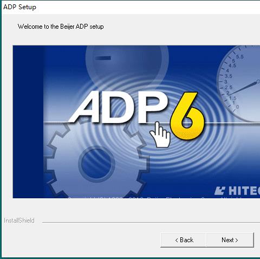Click the Next button
Viewport: 260px width, 259px height.
tap(230, 240)
